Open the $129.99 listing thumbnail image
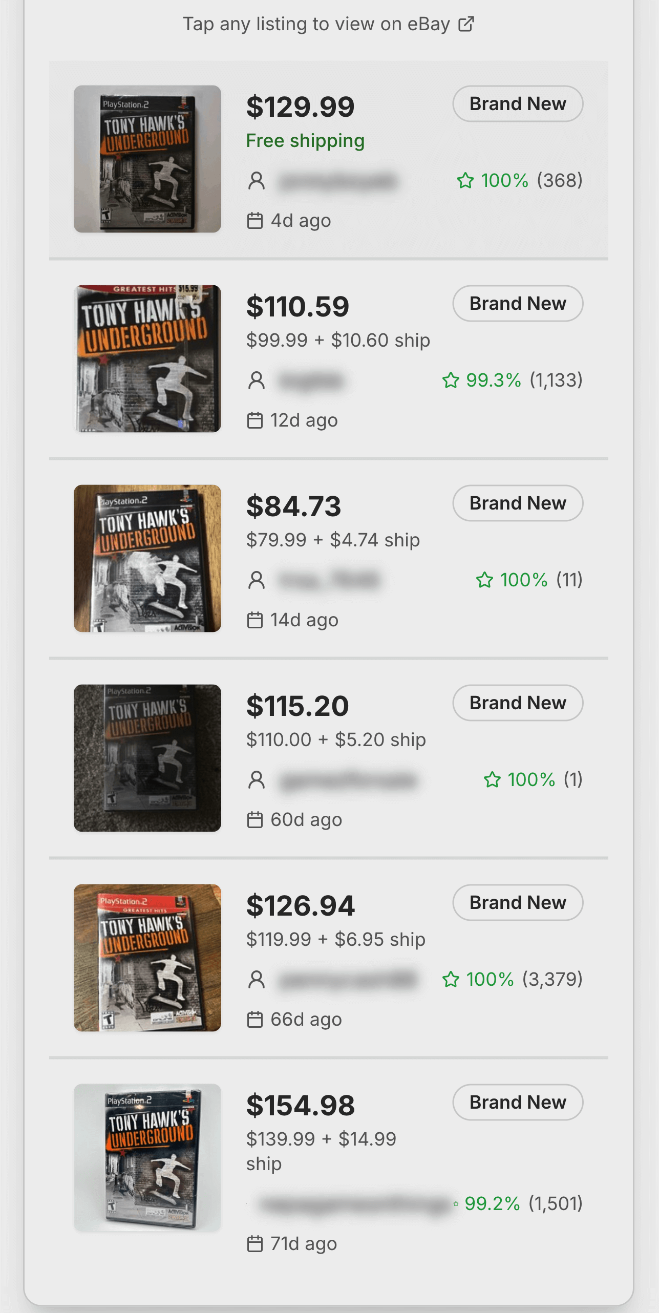659x1313 pixels. point(147,159)
